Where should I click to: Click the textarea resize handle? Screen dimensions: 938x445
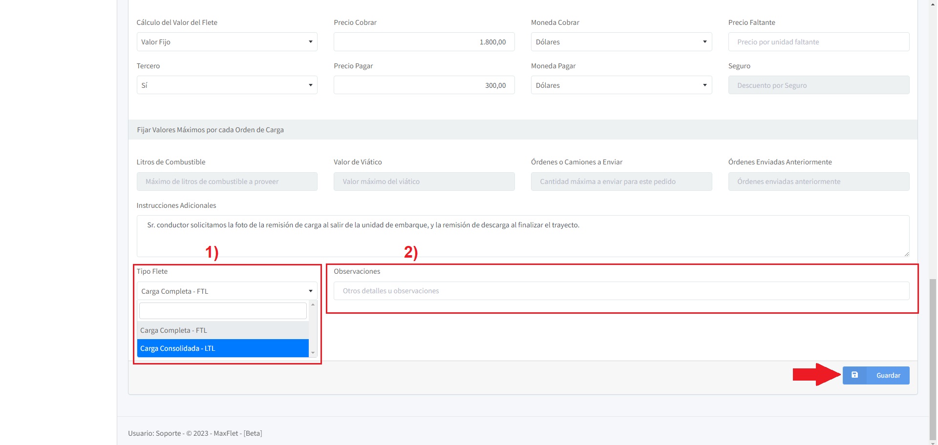pos(906,254)
